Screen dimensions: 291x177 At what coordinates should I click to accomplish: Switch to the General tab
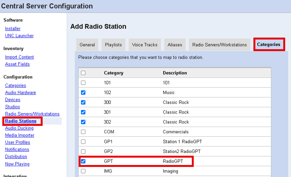pyautogui.click(x=87, y=45)
